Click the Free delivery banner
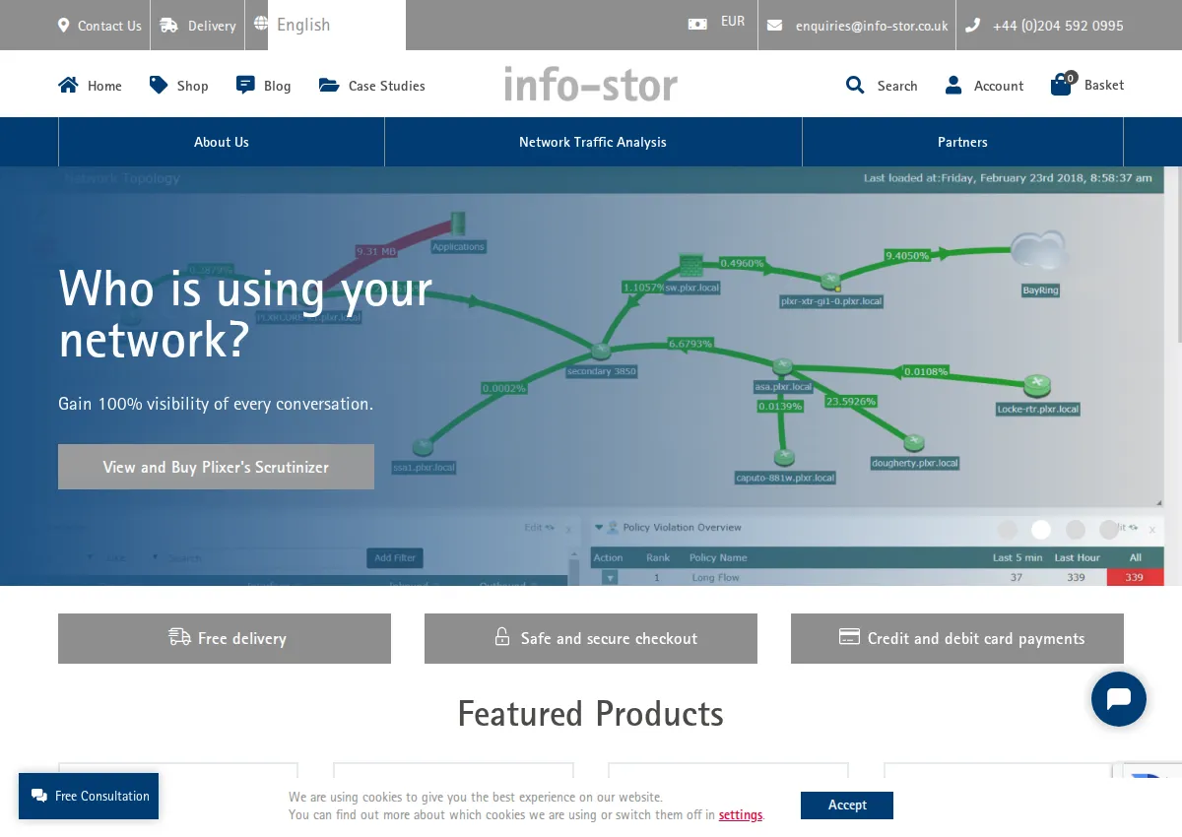Screen dimensions: 1182x837 225,638
